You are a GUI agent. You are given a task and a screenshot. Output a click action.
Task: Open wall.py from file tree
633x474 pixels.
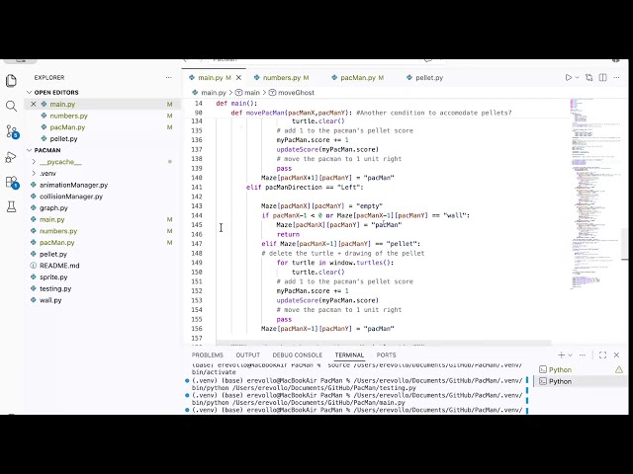(x=50, y=300)
